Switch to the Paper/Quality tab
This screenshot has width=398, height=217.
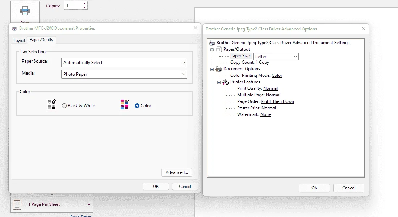tap(41, 40)
